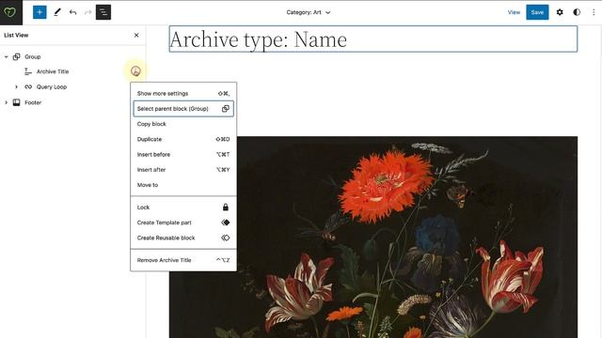Screen dimensions: 602x338
Task: Click the Archive type: Name heading
Action: (373, 39)
